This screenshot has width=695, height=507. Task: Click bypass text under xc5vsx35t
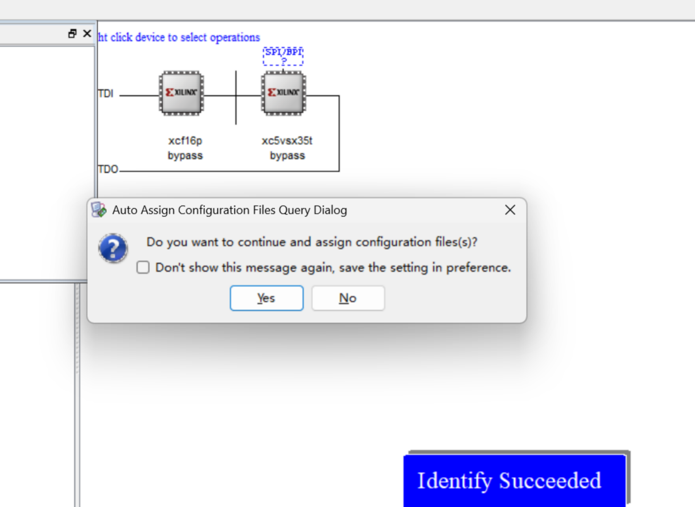tap(287, 155)
